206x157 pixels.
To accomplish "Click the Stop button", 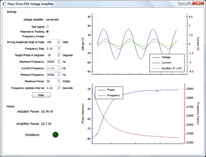I will 41,95.
